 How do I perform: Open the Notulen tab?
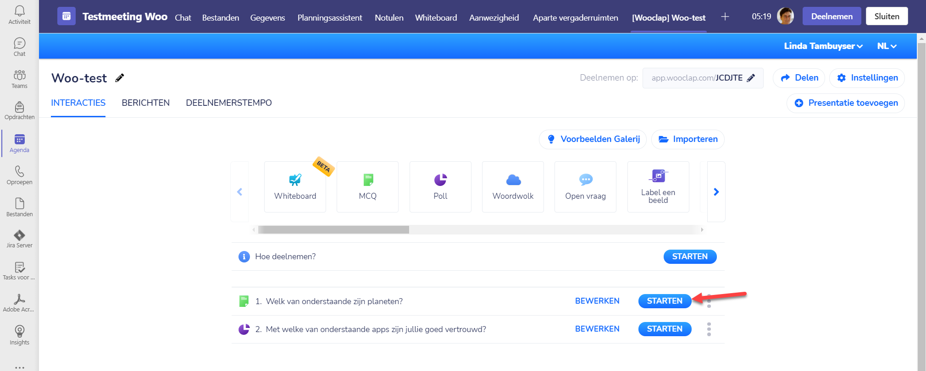coord(389,17)
